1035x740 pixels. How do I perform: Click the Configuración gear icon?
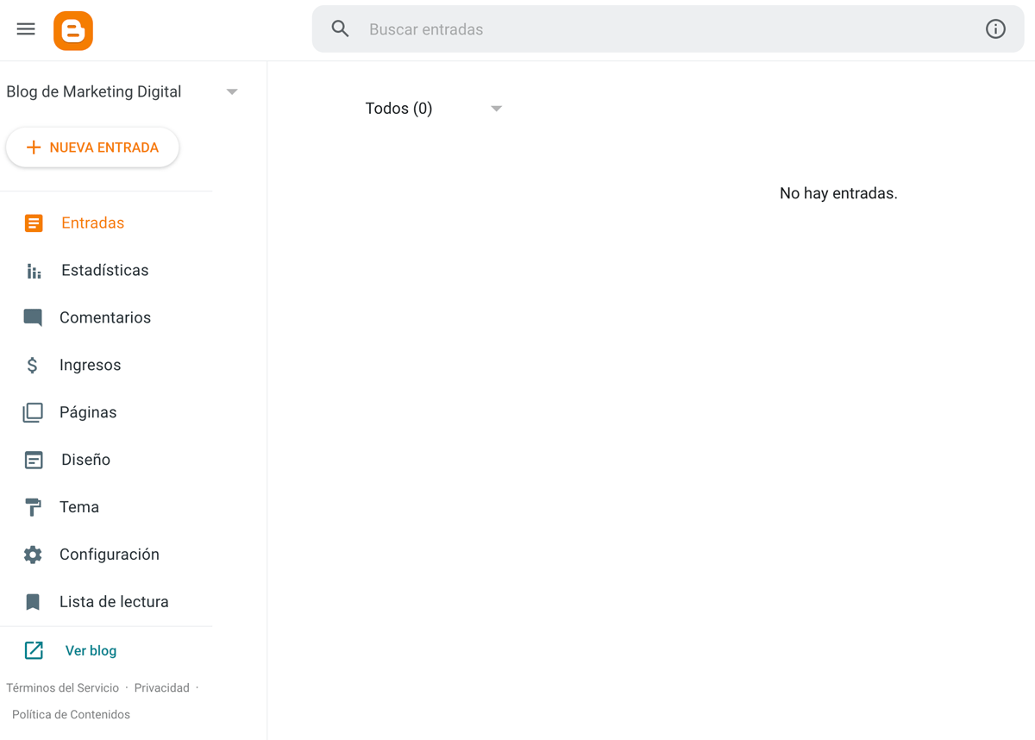point(33,555)
